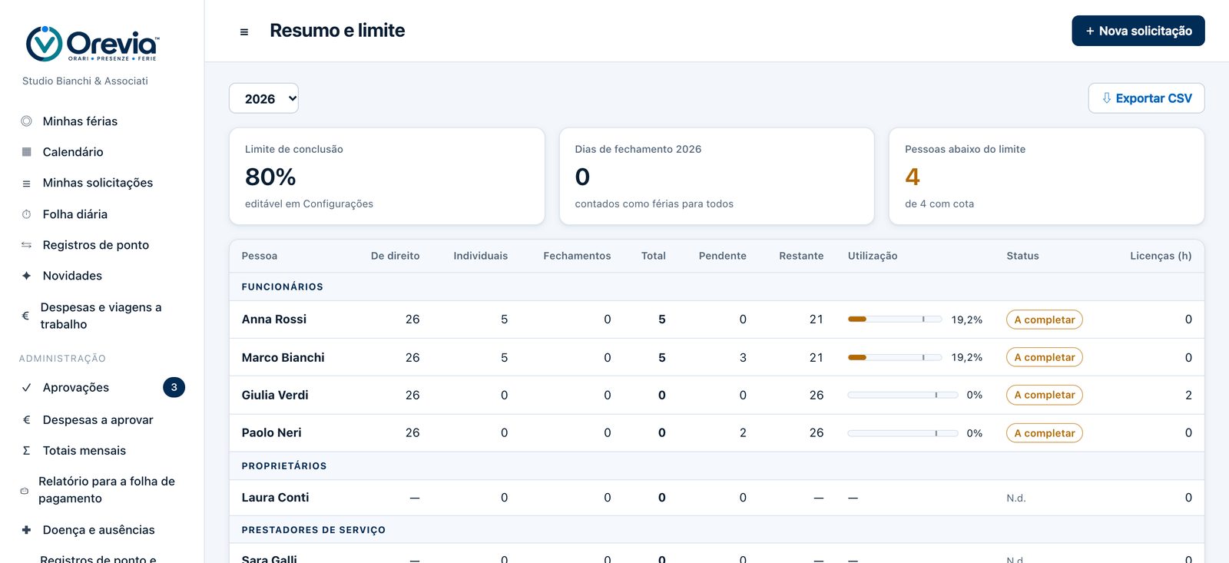Viewport: 1229px width, 563px height.
Task: Click Giulia Verdi's utilization progress bar
Action: pos(903,395)
